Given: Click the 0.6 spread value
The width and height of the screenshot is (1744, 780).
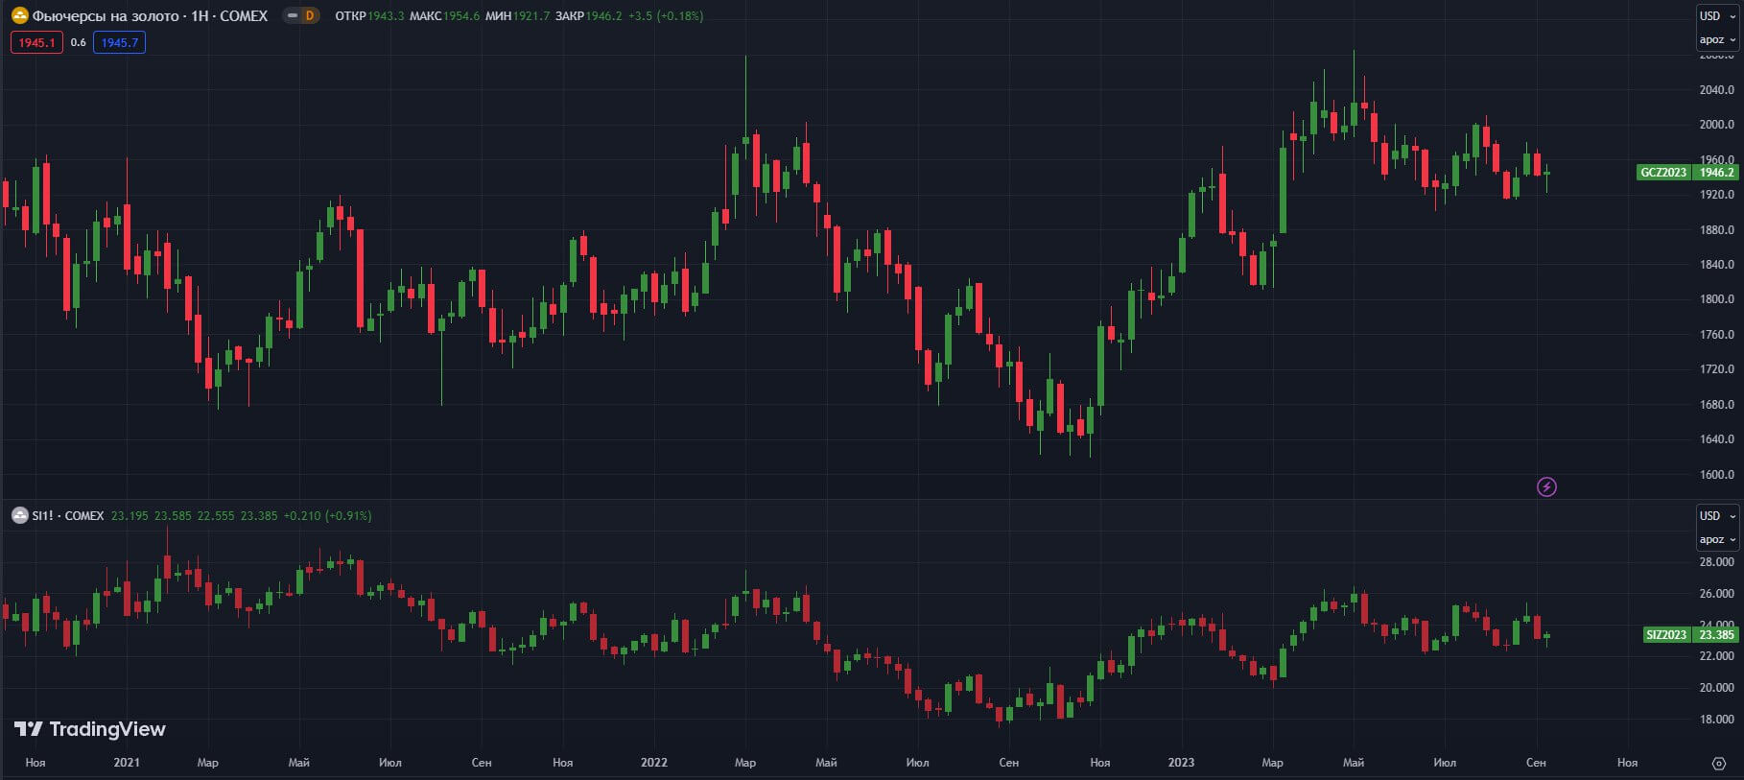Looking at the screenshot, I should tap(79, 42).
